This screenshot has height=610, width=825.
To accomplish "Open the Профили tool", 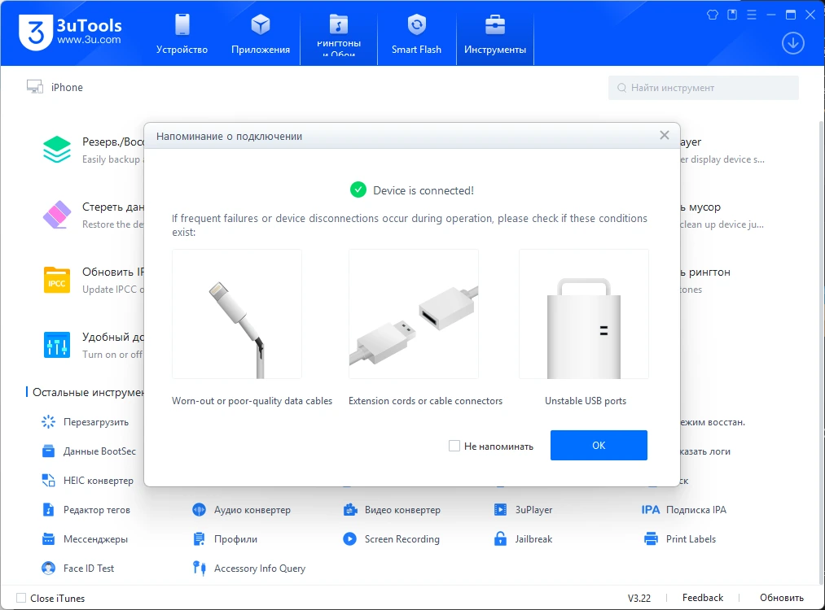I will click(225, 539).
